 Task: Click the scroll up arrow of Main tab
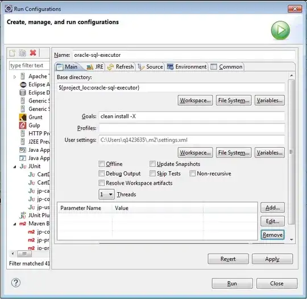pos(292,76)
